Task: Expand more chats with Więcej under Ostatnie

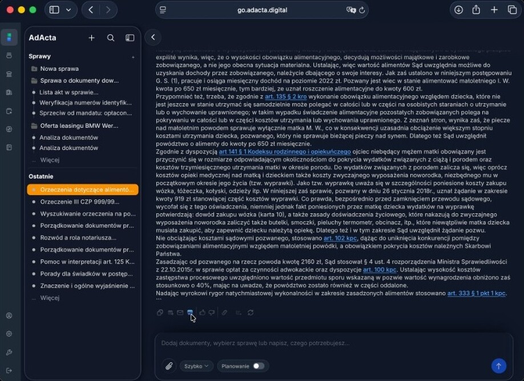Action: [x=50, y=298]
